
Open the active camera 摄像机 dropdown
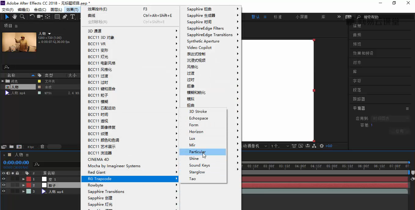(255, 146)
